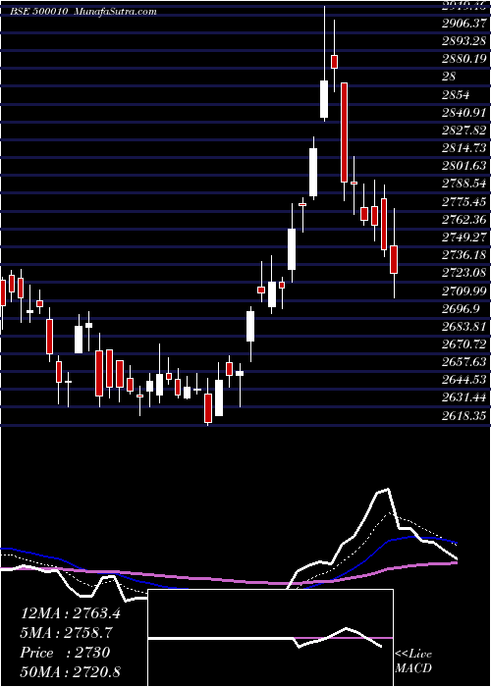This screenshot has height=687, width=491.
Task: Click the 5MA : 2758.7 legend entry
Action: (66, 632)
